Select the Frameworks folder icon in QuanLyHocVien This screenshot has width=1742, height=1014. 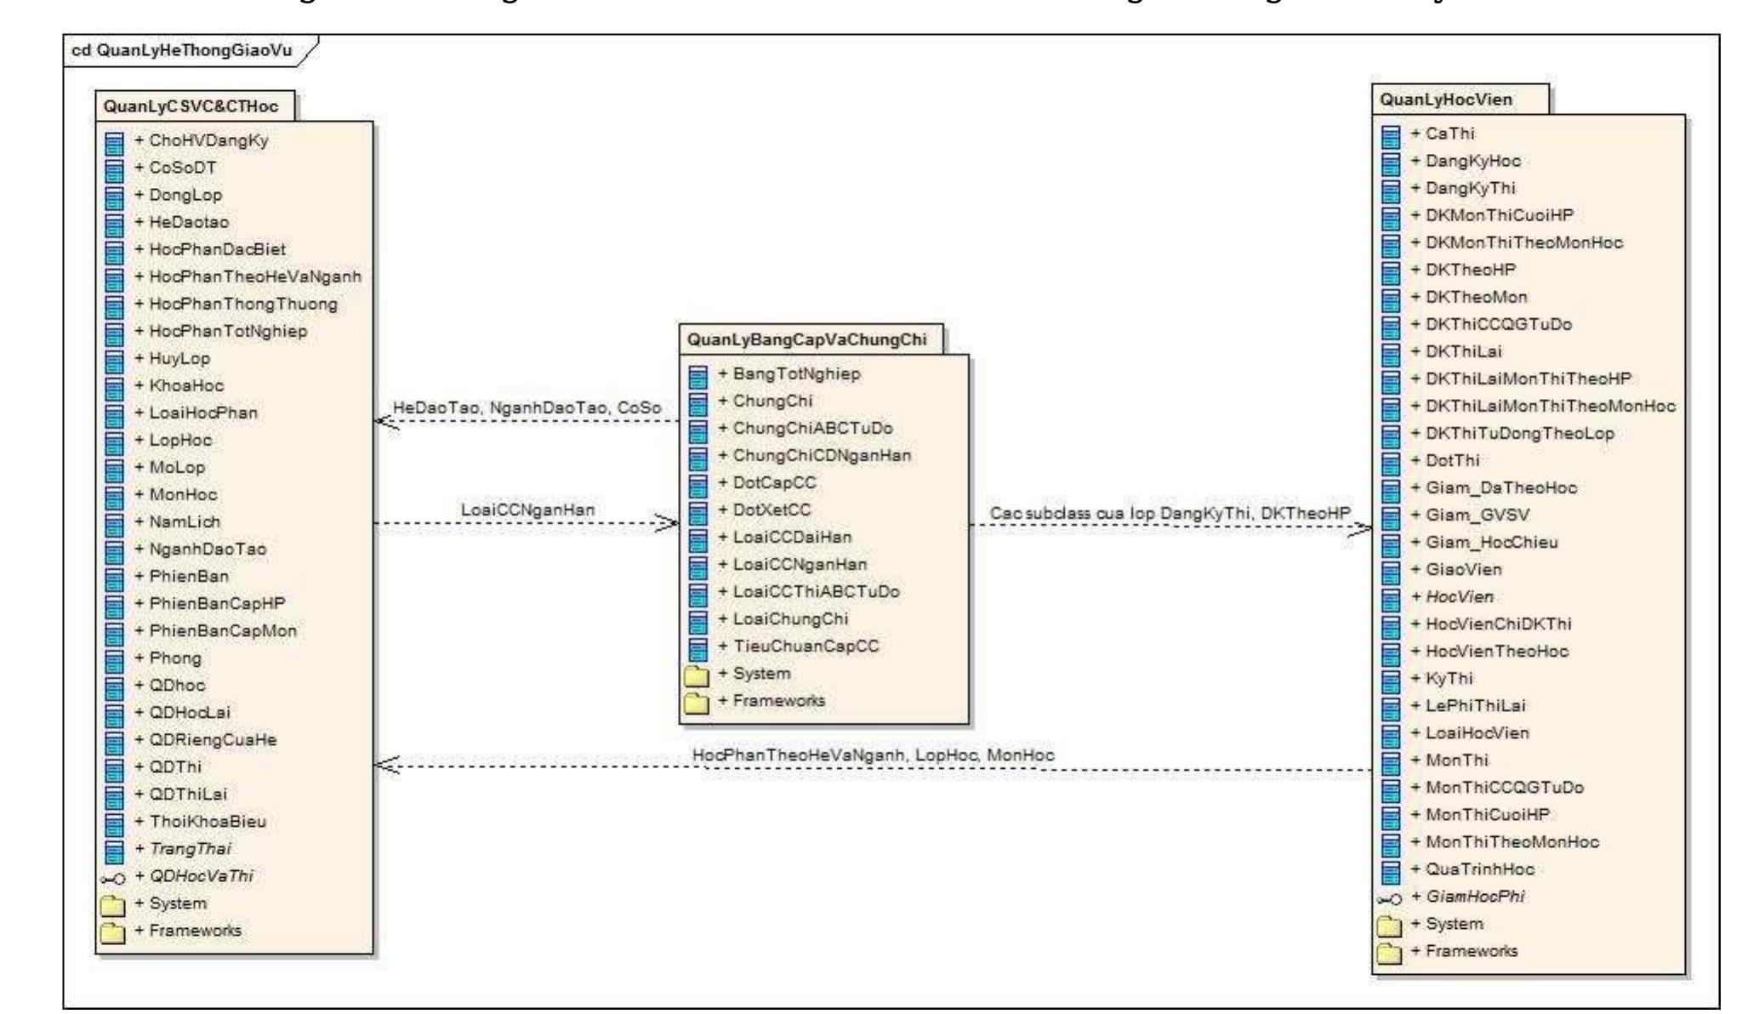point(1390,952)
